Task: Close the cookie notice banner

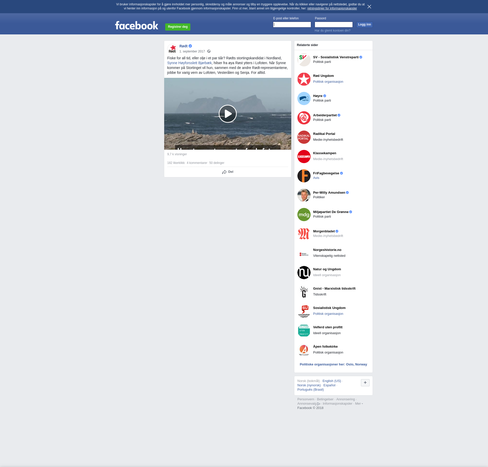Action: tap(369, 7)
